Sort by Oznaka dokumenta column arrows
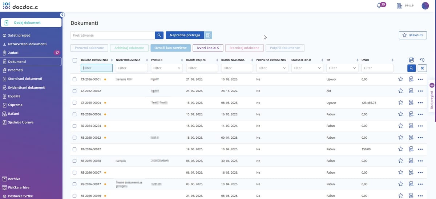Image resolution: width=436 pixels, height=199 pixels. (x=112, y=60)
